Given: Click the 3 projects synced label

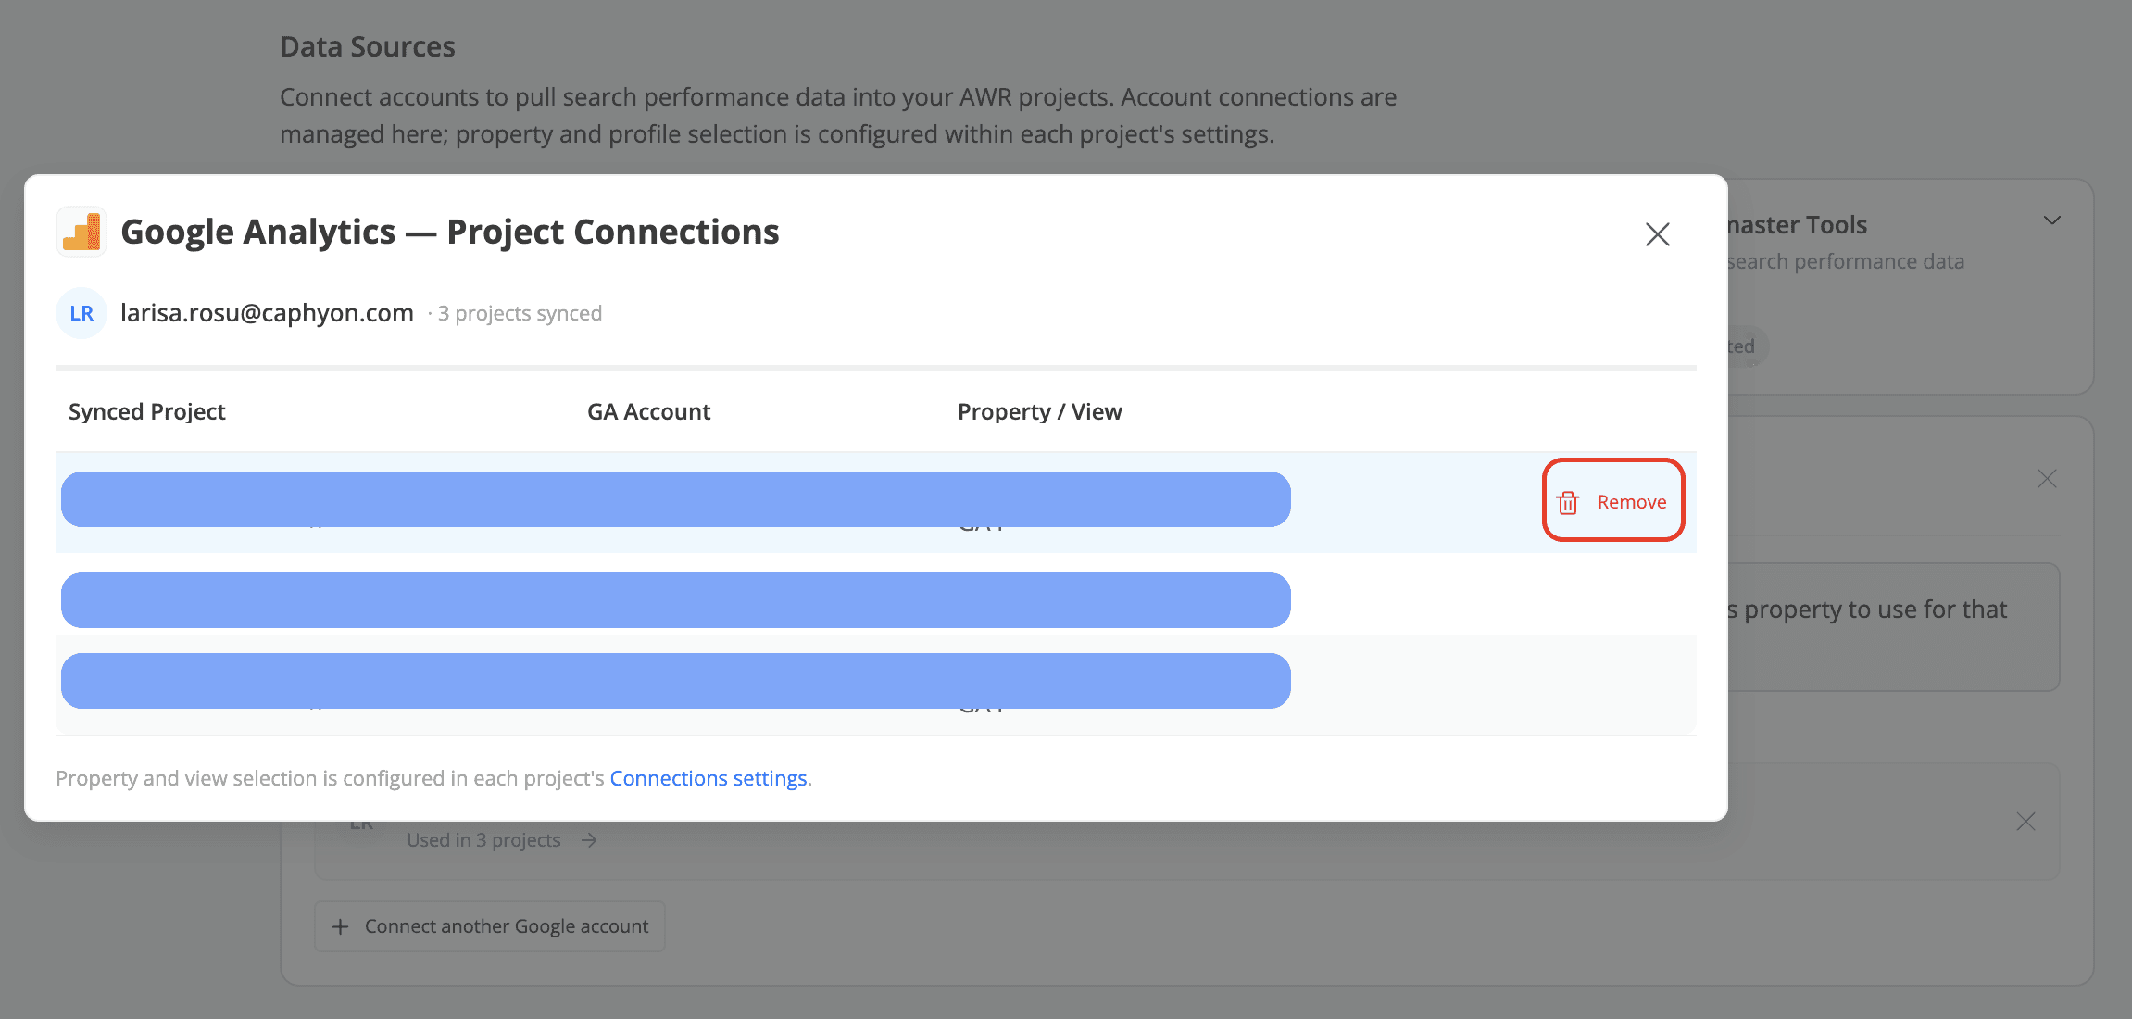Looking at the screenshot, I should pyautogui.click(x=520, y=314).
